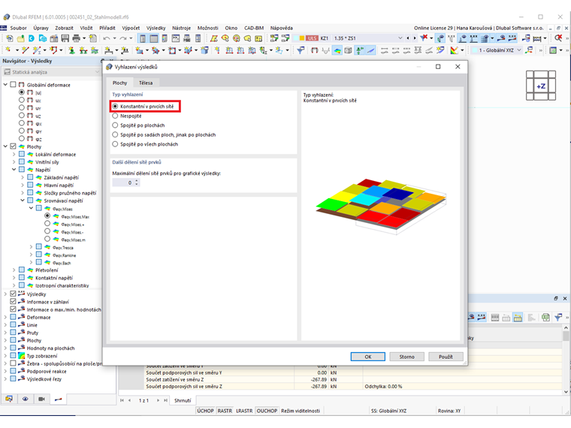Click the Redo arrow icon
Viewport: 571px width, 428px height.
click(x=123, y=38)
